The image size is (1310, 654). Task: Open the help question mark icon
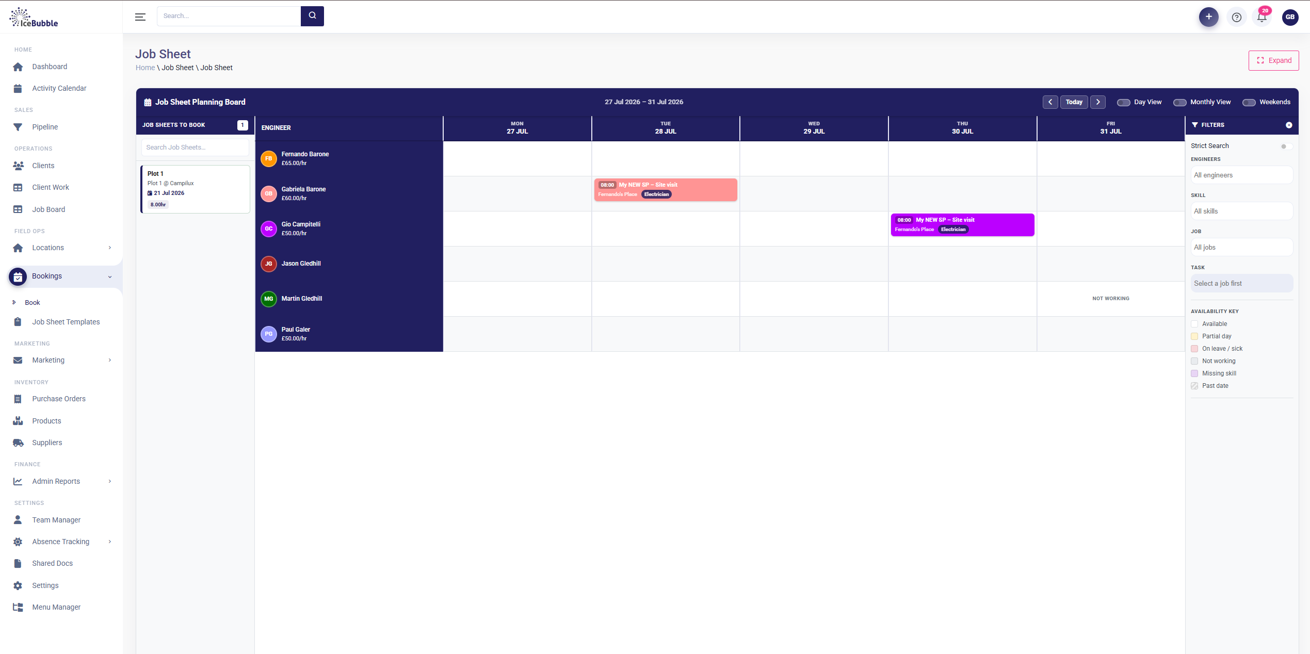coord(1237,17)
